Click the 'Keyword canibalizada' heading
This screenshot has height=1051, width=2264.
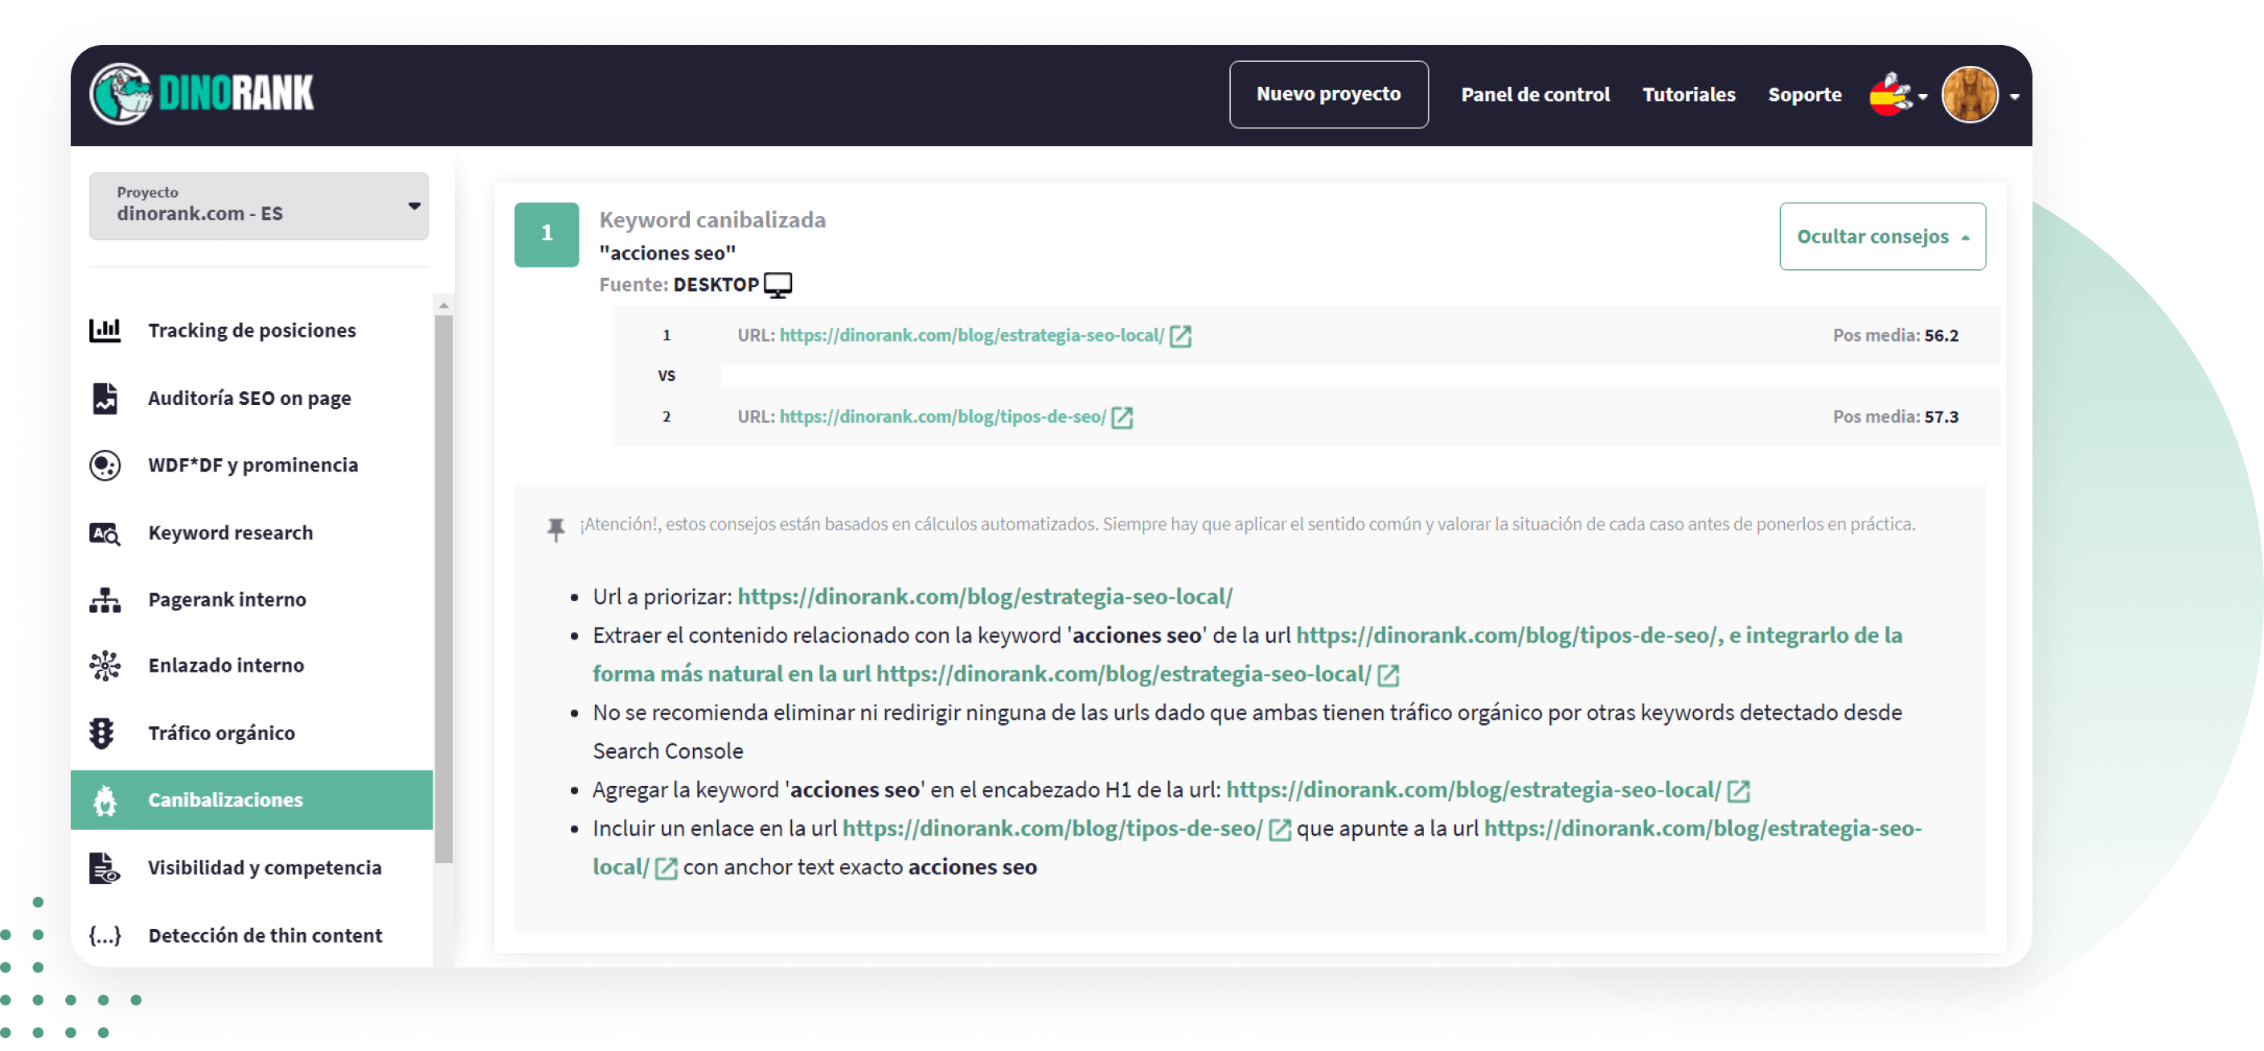point(712,220)
